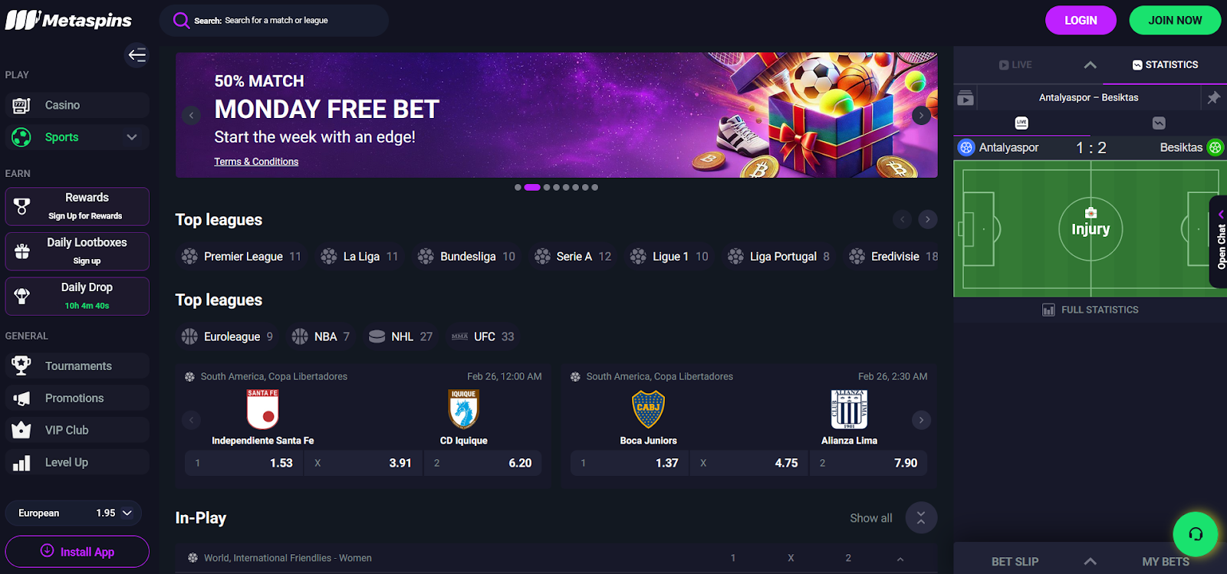Open the Tournaments trophy item
1227x574 pixels.
tap(77, 366)
